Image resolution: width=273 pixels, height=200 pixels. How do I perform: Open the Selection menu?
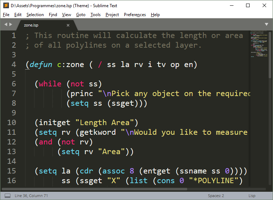[35, 15]
